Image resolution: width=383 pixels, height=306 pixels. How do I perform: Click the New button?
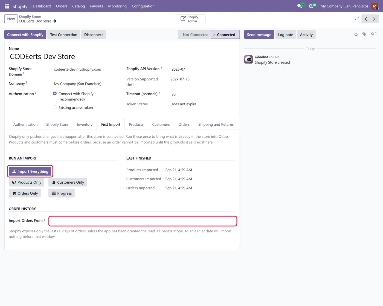click(x=11, y=19)
